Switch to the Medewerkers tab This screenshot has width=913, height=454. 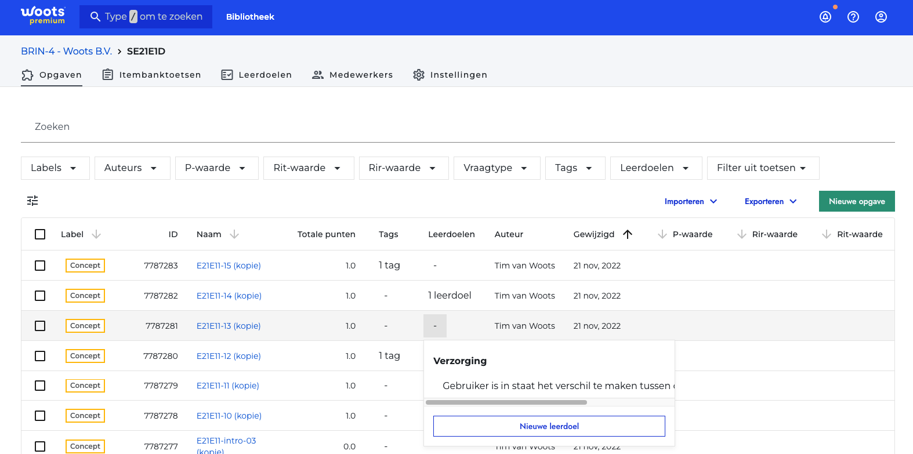352,75
